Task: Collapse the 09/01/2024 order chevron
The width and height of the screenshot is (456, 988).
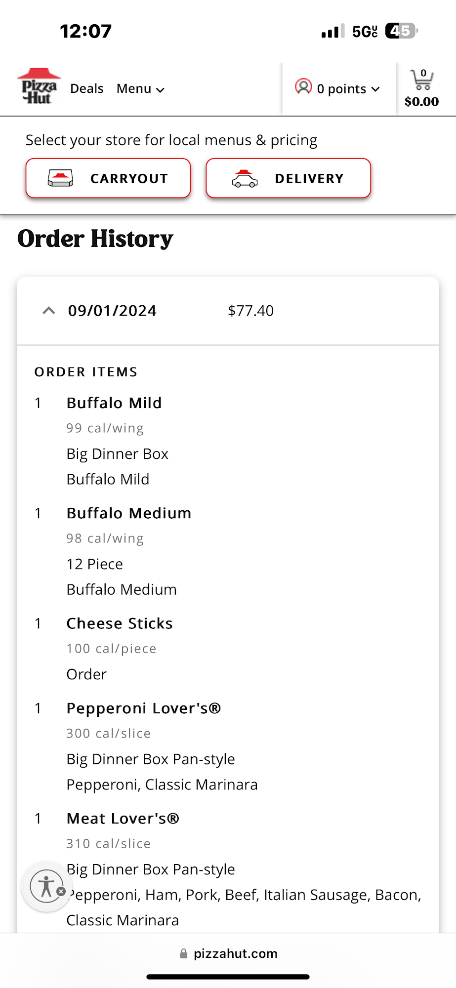Action: tap(48, 311)
